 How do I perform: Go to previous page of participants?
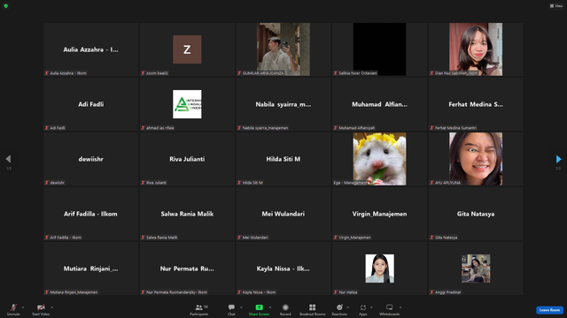click(8, 159)
